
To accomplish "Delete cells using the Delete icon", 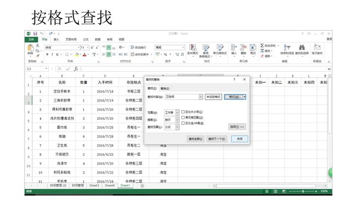I will pyautogui.click(x=243, y=50).
